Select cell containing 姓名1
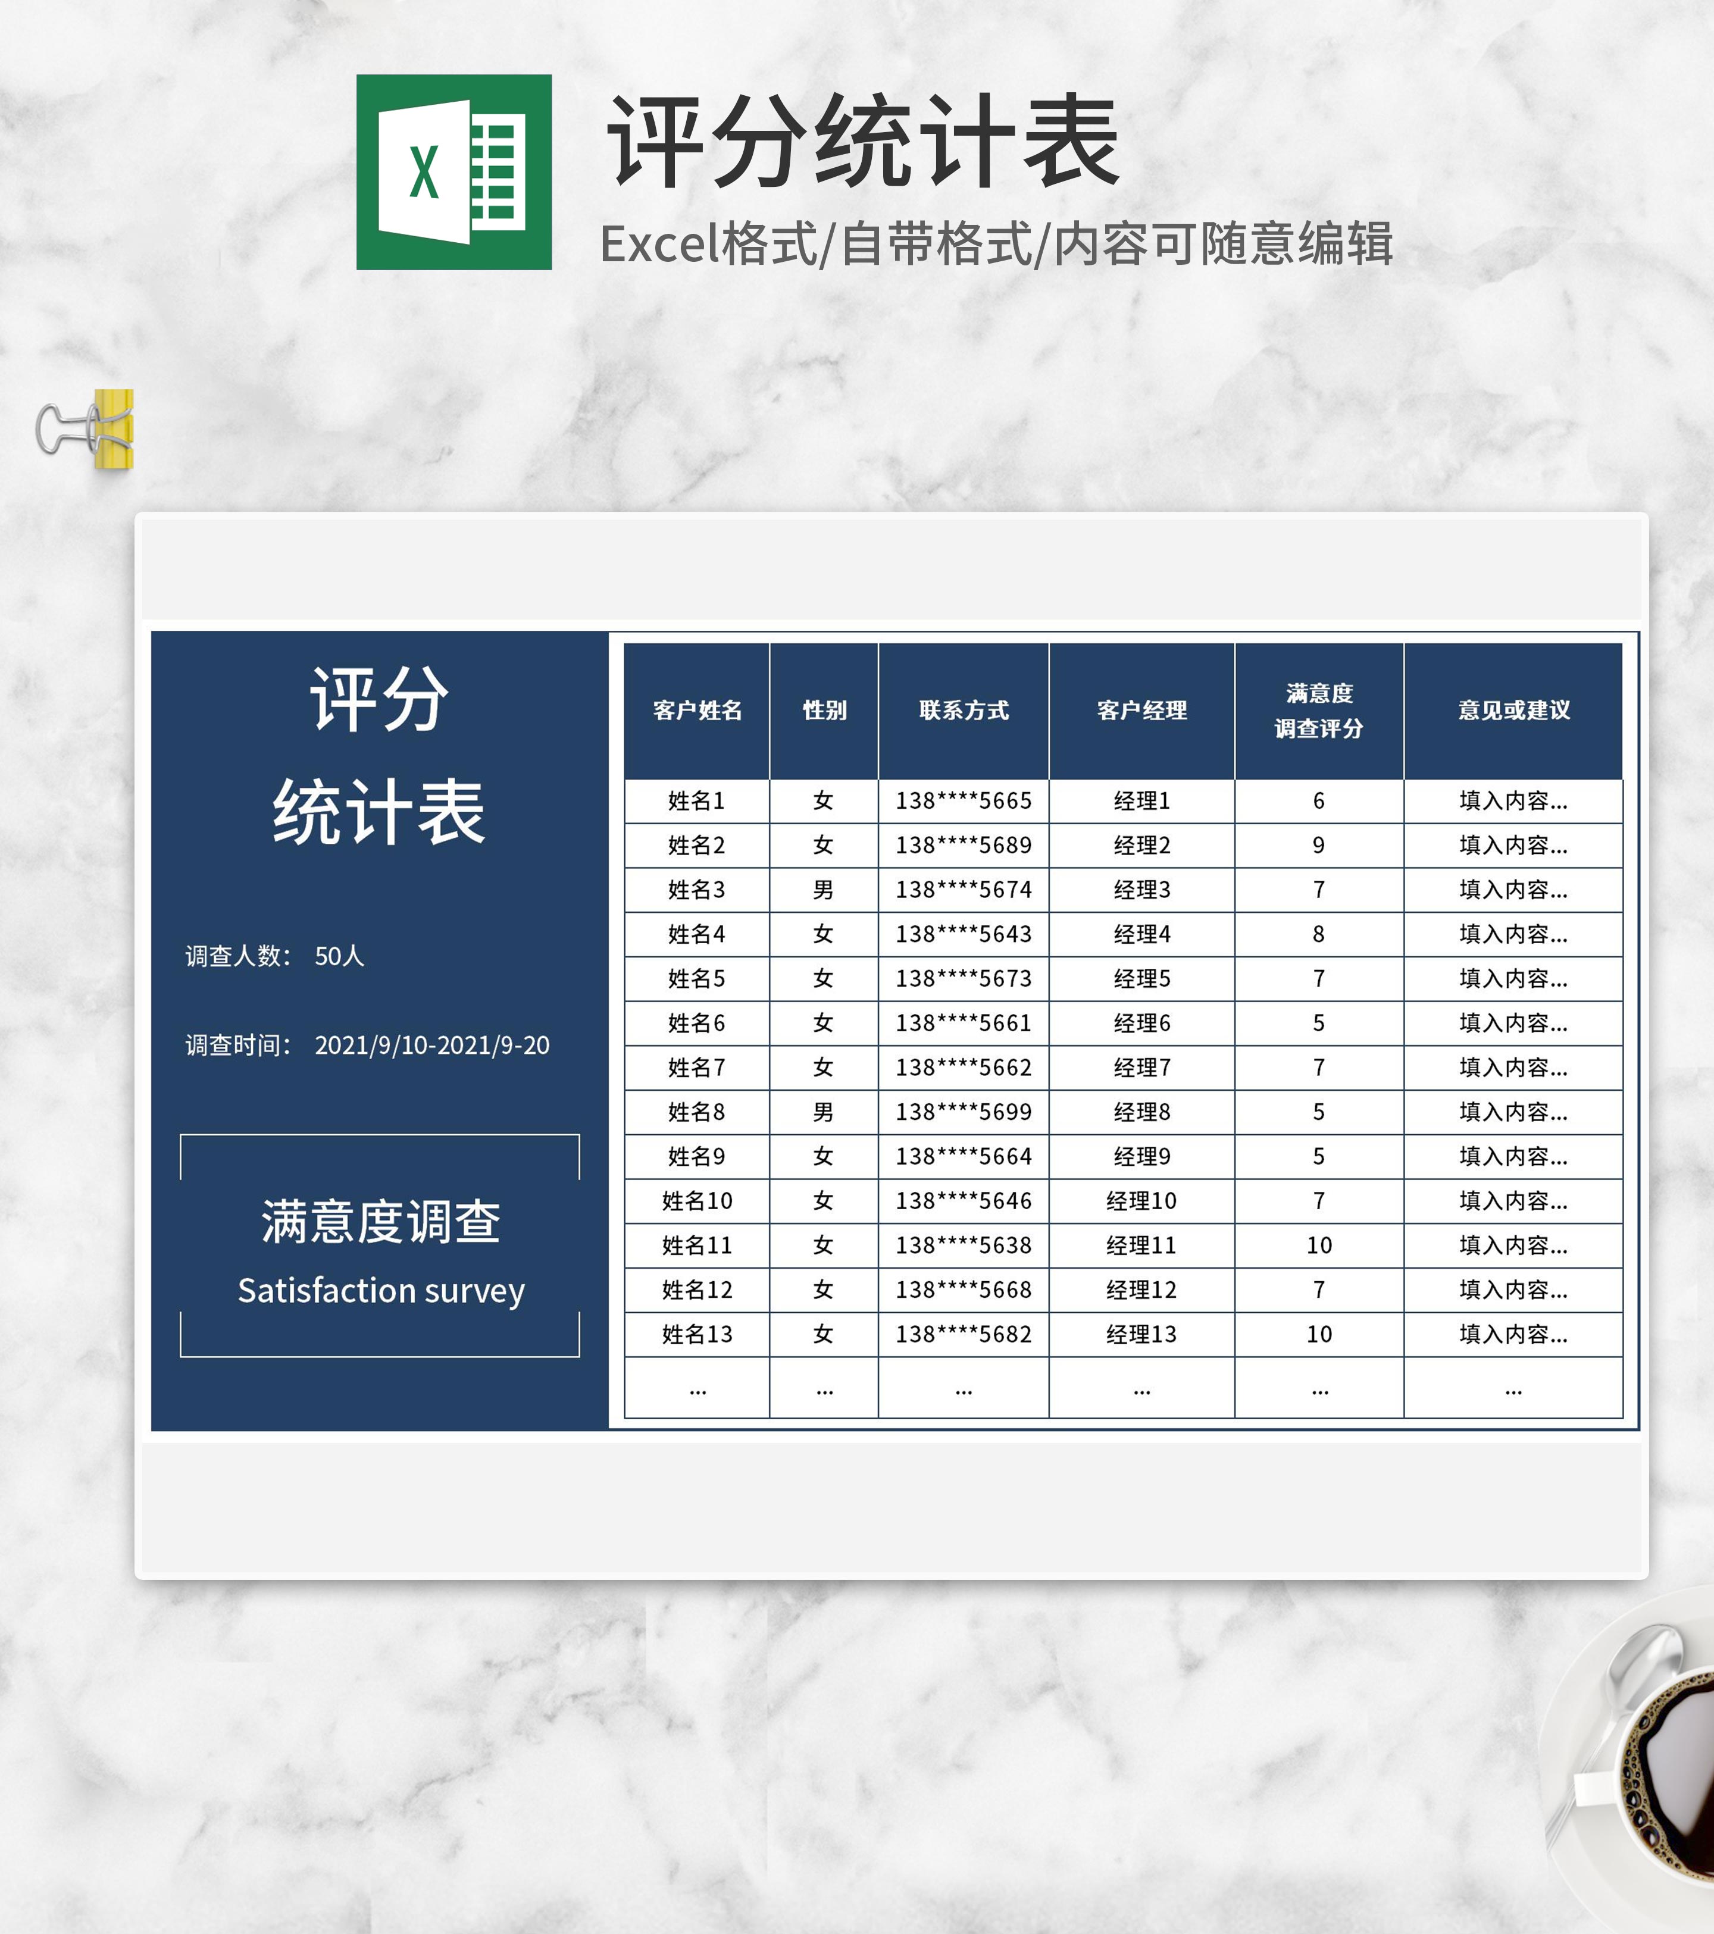The image size is (1714, 1934). [696, 802]
